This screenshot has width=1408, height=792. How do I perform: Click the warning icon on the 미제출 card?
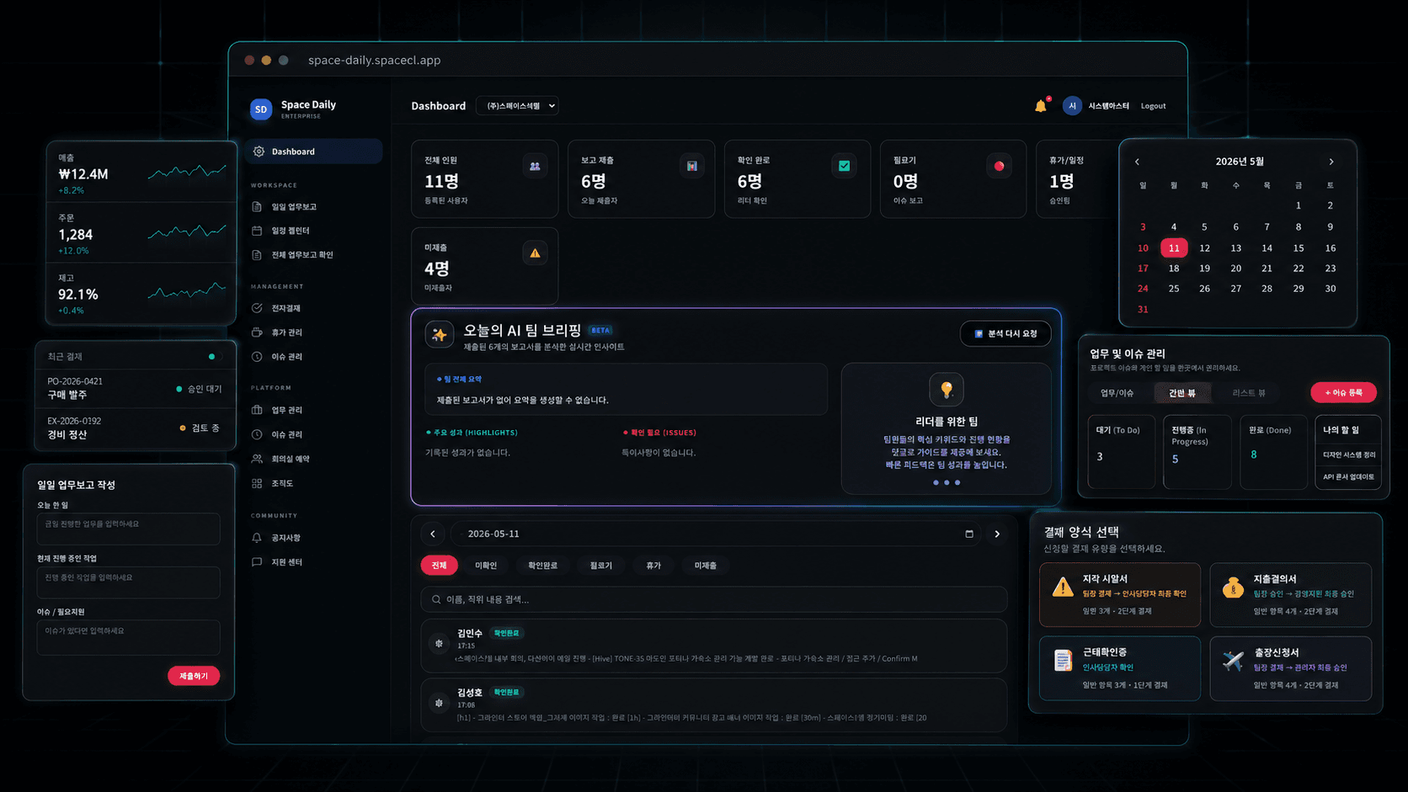pos(535,253)
